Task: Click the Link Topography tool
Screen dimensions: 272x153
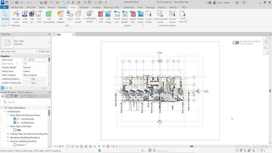Action: (x=49, y=17)
